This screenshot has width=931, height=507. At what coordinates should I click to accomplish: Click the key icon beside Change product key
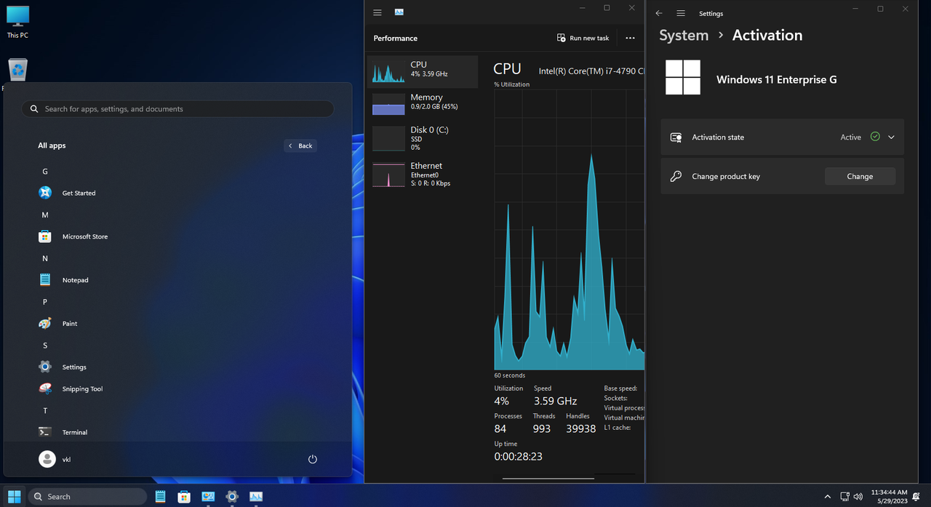[676, 176]
